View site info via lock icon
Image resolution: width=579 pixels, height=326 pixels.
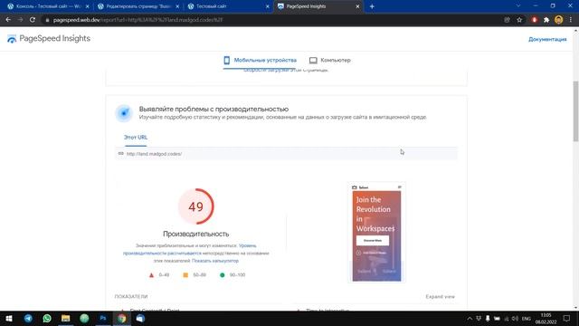(x=47, y=20)
